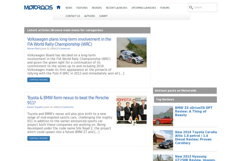Click the red BMW Z4 thumbnail
Screen dimensions: 241x161
pyautogui.click(x=163, y=116)
